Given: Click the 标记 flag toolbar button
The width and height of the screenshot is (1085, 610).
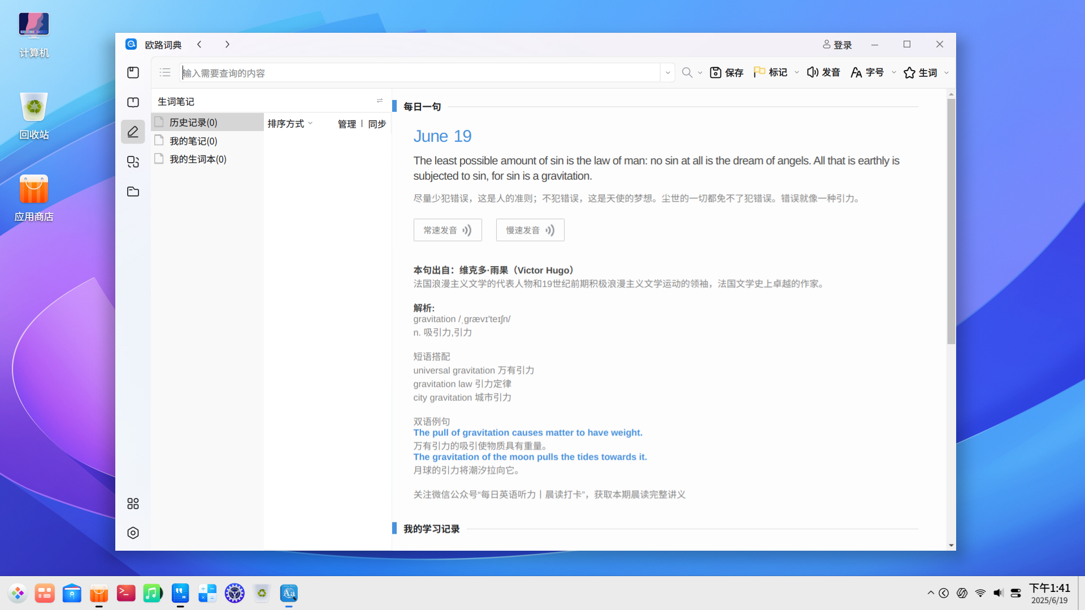Looking at the screenshot, I should point(771,72).
